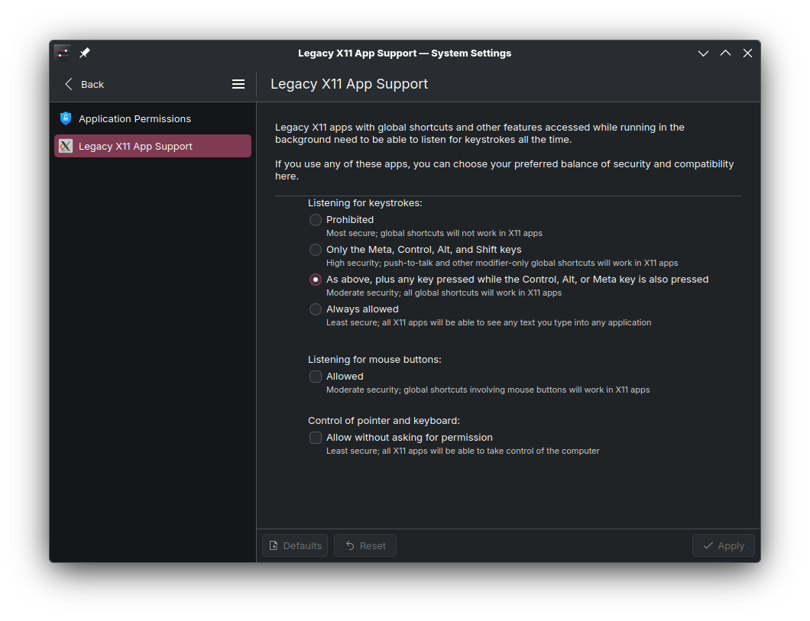Screen dimensions: 810x621
Task: Click the title bar text 'Legacy X11 App Support — System Settings'
Action: (404, 53)
